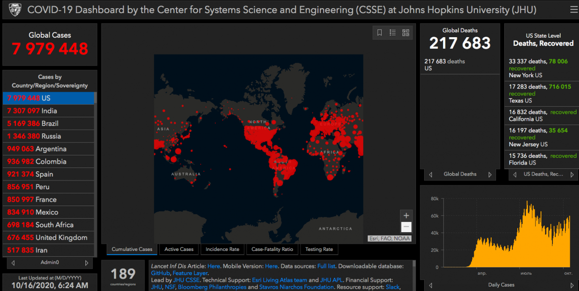579x291 pixels.
Task: Follow the JHU CSSE link
Action: [x=186, y=280]
